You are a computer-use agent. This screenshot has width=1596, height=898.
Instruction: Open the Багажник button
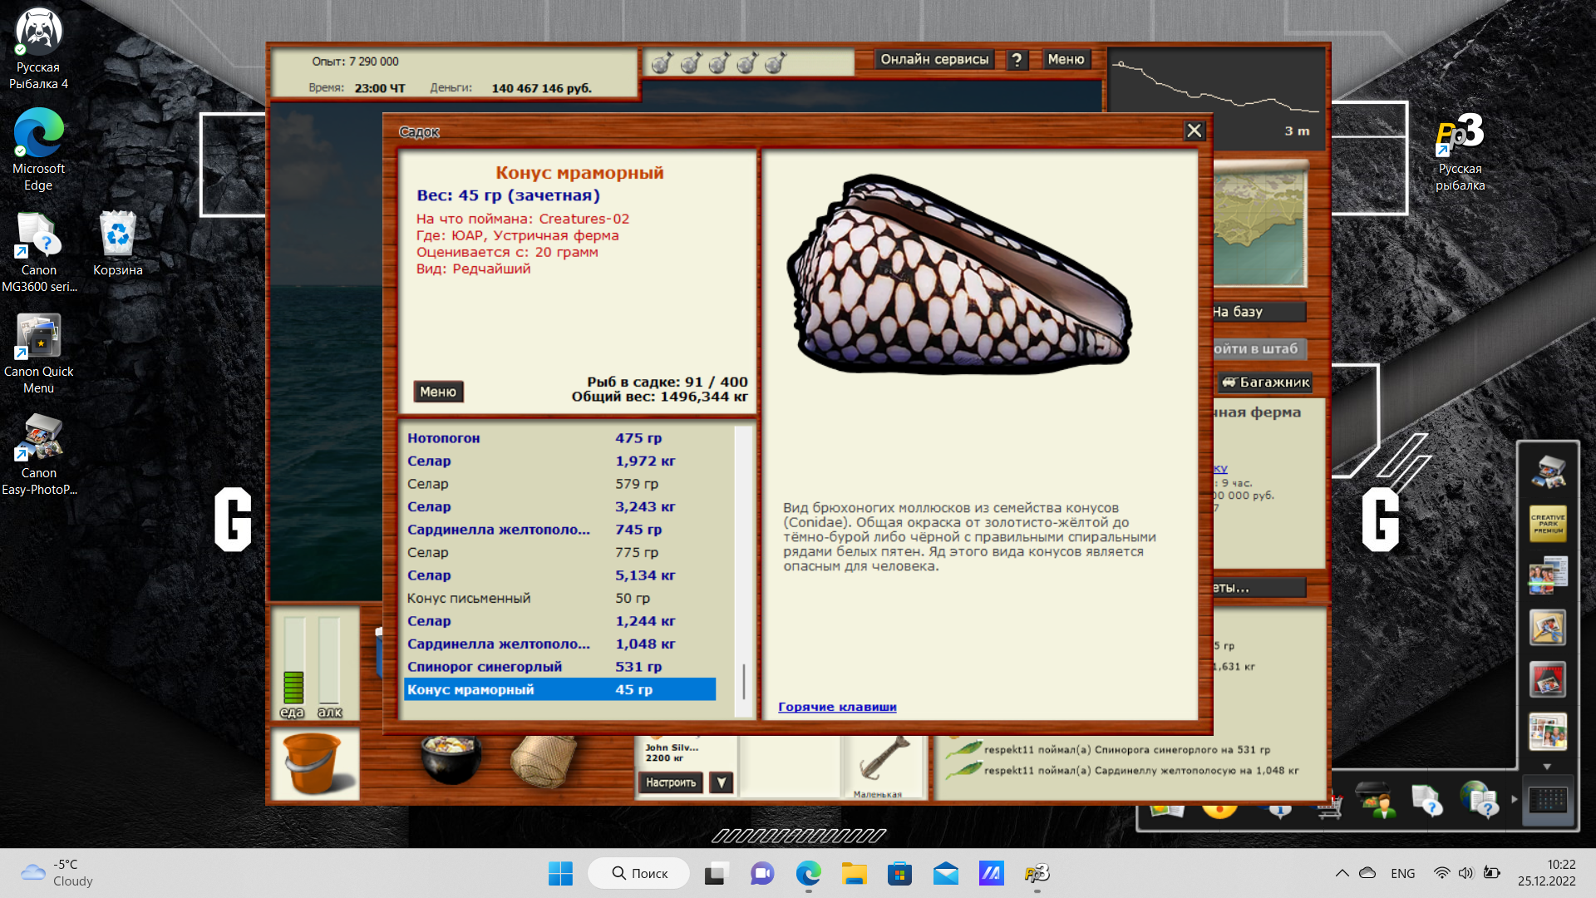tap(1265, 382)
